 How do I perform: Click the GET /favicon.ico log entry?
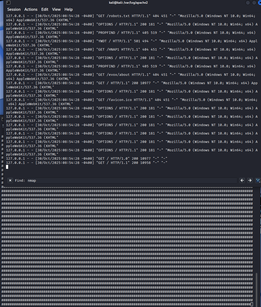point(115,100)
